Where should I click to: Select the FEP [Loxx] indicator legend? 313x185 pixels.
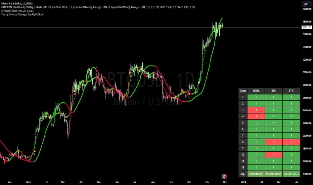(x=18, y=11)
